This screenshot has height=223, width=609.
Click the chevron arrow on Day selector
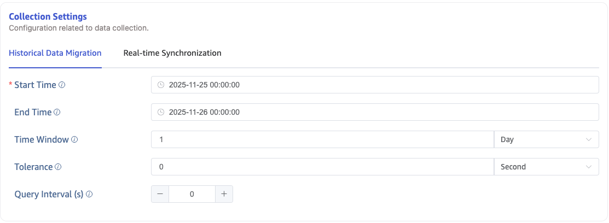(589, 139)
